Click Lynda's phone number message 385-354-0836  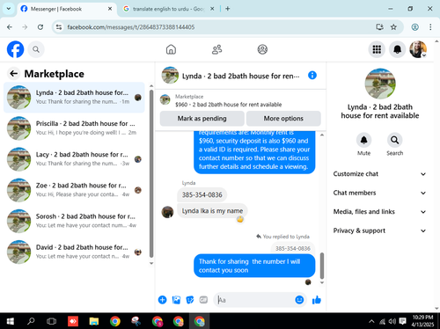coord(202,195)
